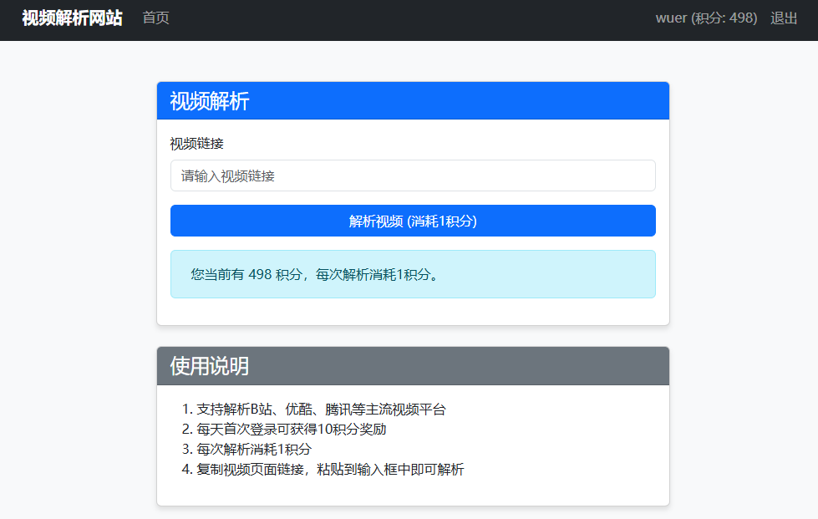Click the 视频解析 card header

tap(413, 100)
